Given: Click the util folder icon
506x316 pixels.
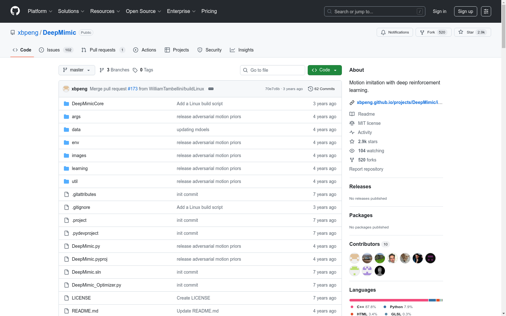Looking at the screenshot, I should click(66, 181).
